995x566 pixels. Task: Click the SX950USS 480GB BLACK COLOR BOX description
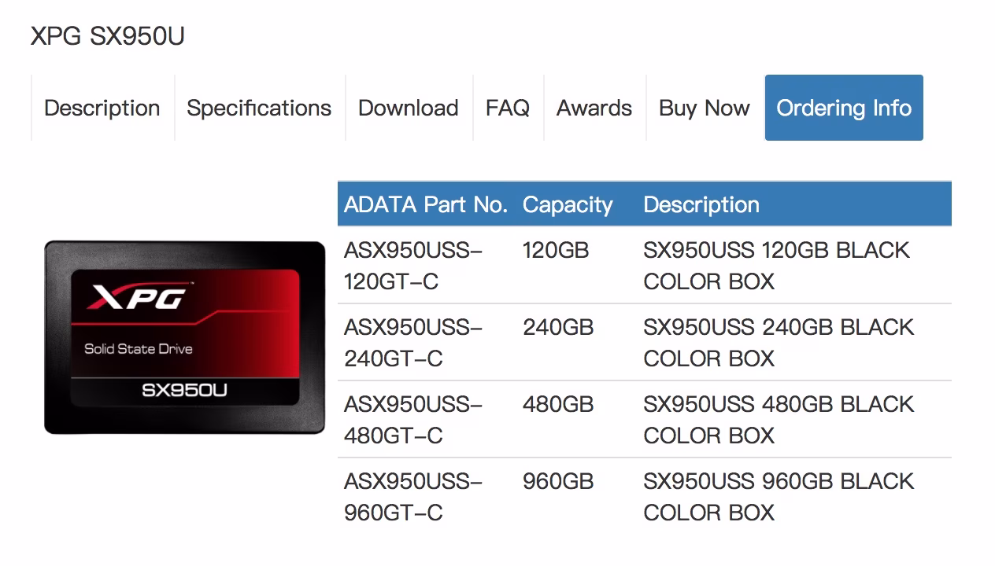pos(779,420)
